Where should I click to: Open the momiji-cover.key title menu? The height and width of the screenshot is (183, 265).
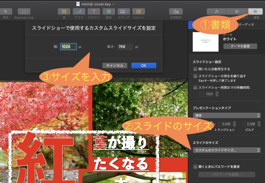[x=98, y=4]
